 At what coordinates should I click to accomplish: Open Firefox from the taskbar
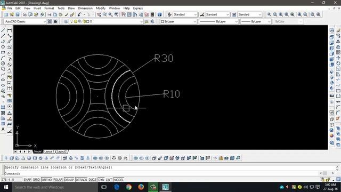tap(141, 187)
